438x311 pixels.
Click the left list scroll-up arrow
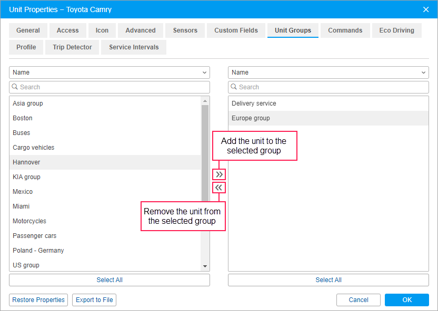click(205, 101)
